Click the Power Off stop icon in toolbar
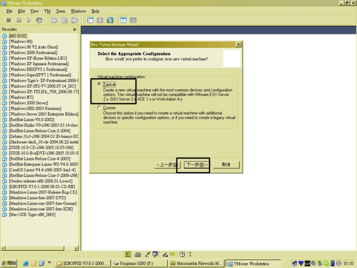This screenshot has height=268, width=357. [8, 20]
